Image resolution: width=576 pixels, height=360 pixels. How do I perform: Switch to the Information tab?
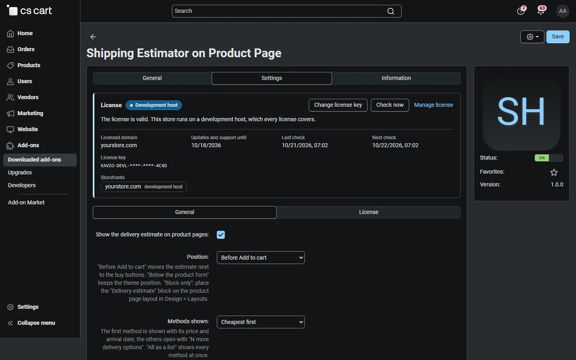tap(396, 78)
